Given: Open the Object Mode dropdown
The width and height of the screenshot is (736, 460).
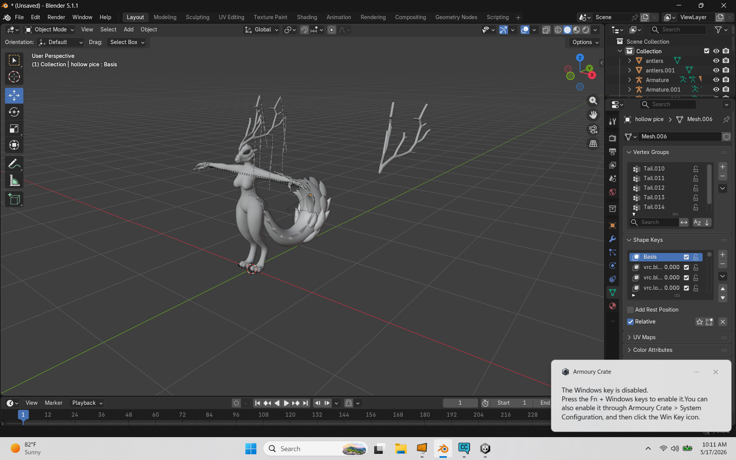Looking at the screenshot, I should click(49, 30).
